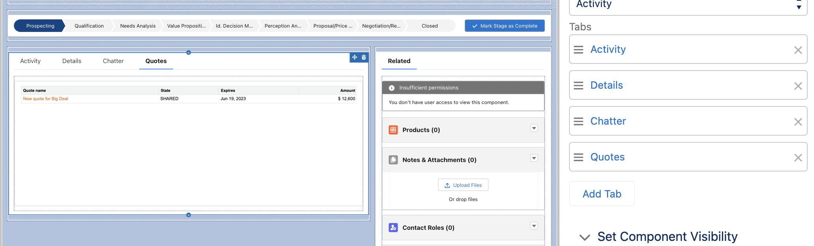Open the Contact Roles dropdown menu
Image resolution: width=814 pixels, height=246 pixels.
coord(534,226)
